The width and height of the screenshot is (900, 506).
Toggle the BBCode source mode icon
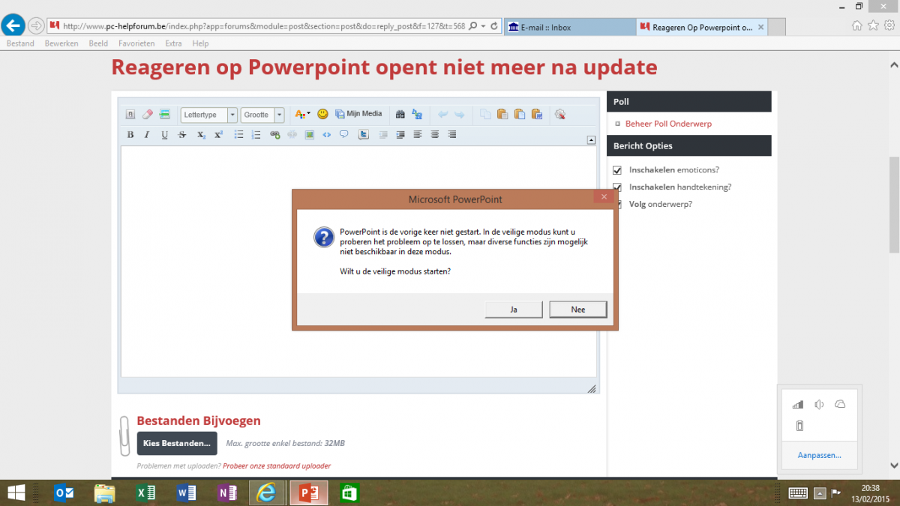coord(130,115)
